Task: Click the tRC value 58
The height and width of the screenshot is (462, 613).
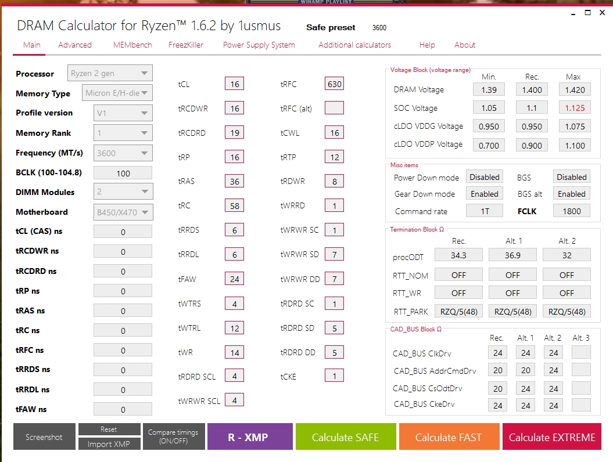Action: [235, 205]
